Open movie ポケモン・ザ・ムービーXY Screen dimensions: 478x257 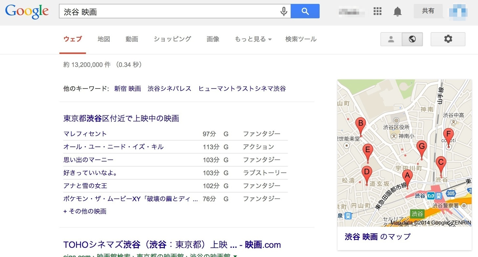(131, 199)
